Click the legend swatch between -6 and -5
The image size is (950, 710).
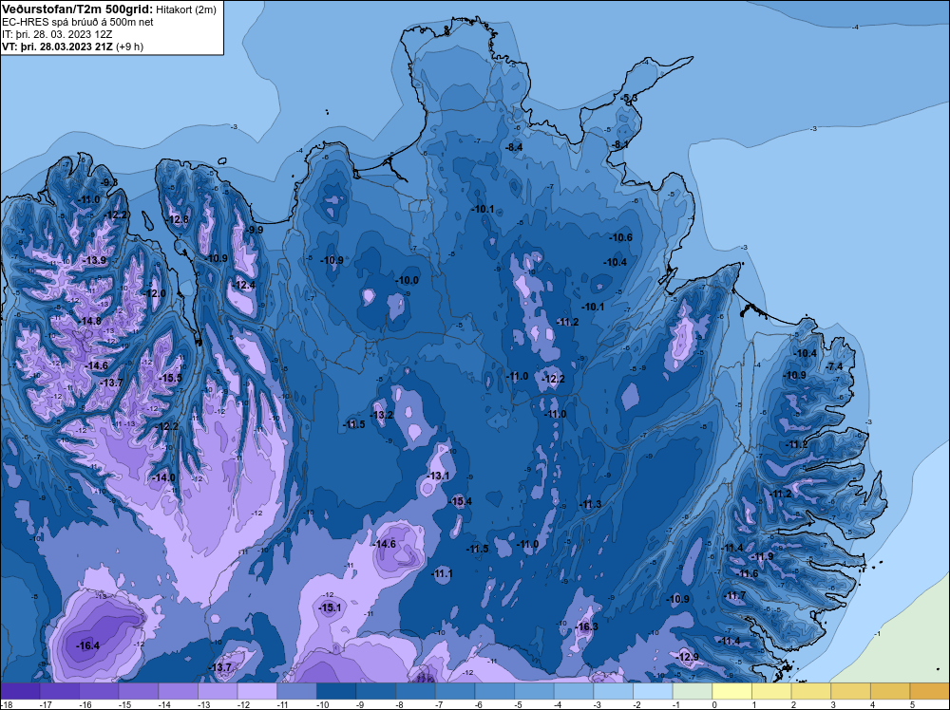[495, 691]
